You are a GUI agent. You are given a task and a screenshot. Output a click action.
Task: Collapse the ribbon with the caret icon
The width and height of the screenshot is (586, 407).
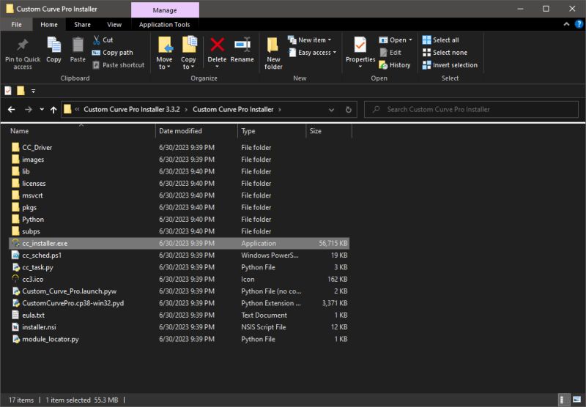pyautogui.click(x=566, y=24)
